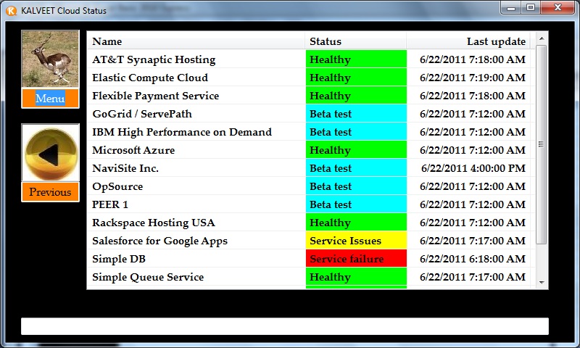
Task: Click the list scrollbar up arrow
Action: pos(542,38)
